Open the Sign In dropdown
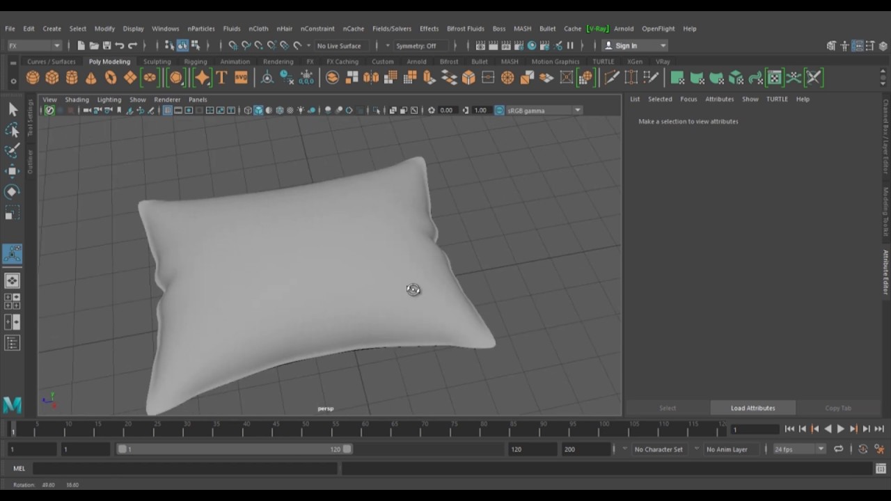 [635, 46]
